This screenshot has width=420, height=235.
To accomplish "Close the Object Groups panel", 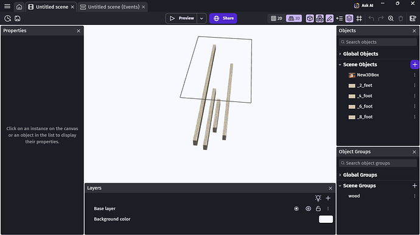I will tap(414, 152).
